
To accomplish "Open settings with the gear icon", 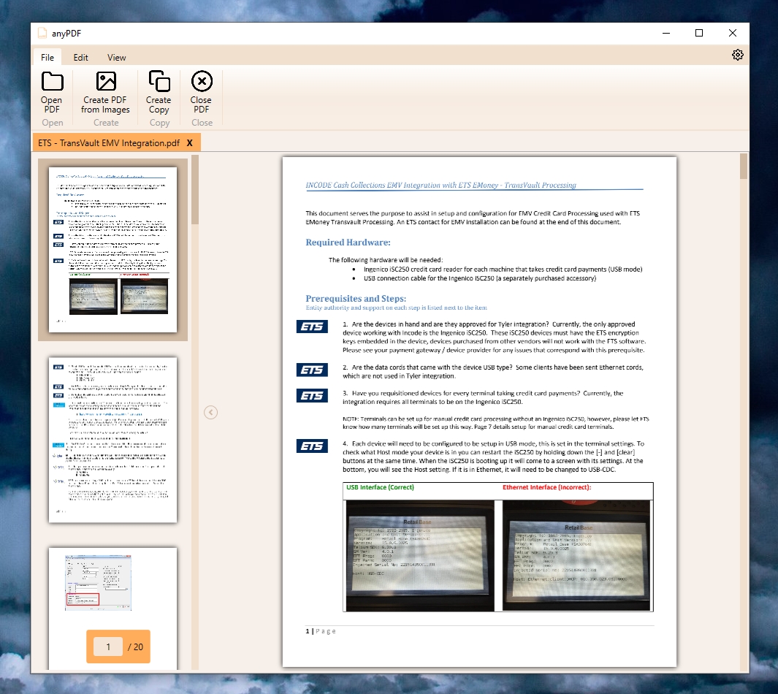I will click(738, 55).
